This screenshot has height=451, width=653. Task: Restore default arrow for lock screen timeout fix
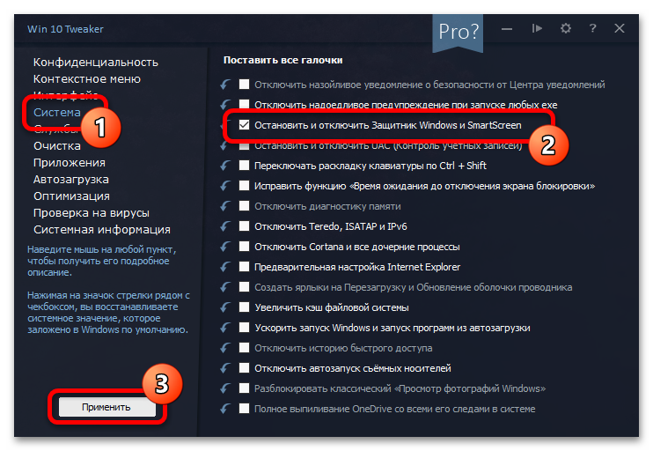click(225, 186)
